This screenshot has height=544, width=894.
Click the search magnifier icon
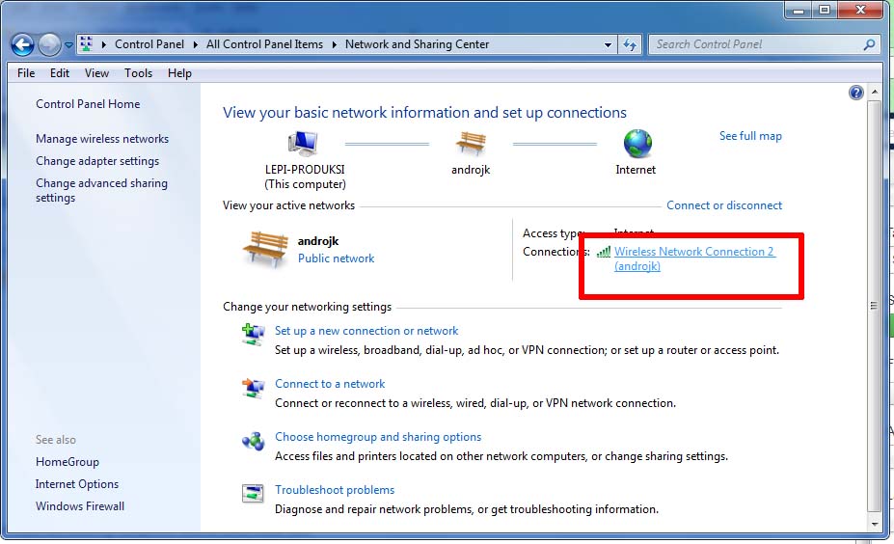click(x=870, y=44)
